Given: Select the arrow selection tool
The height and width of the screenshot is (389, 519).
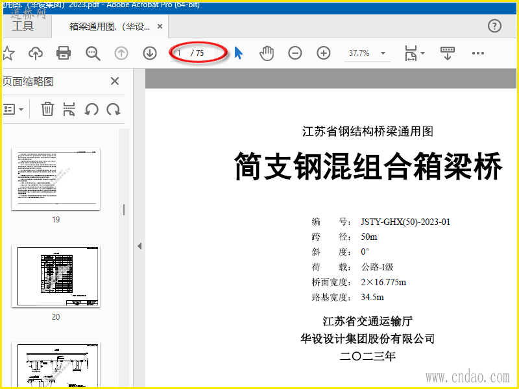Looking at the screenshot, I should pos(238,53).
